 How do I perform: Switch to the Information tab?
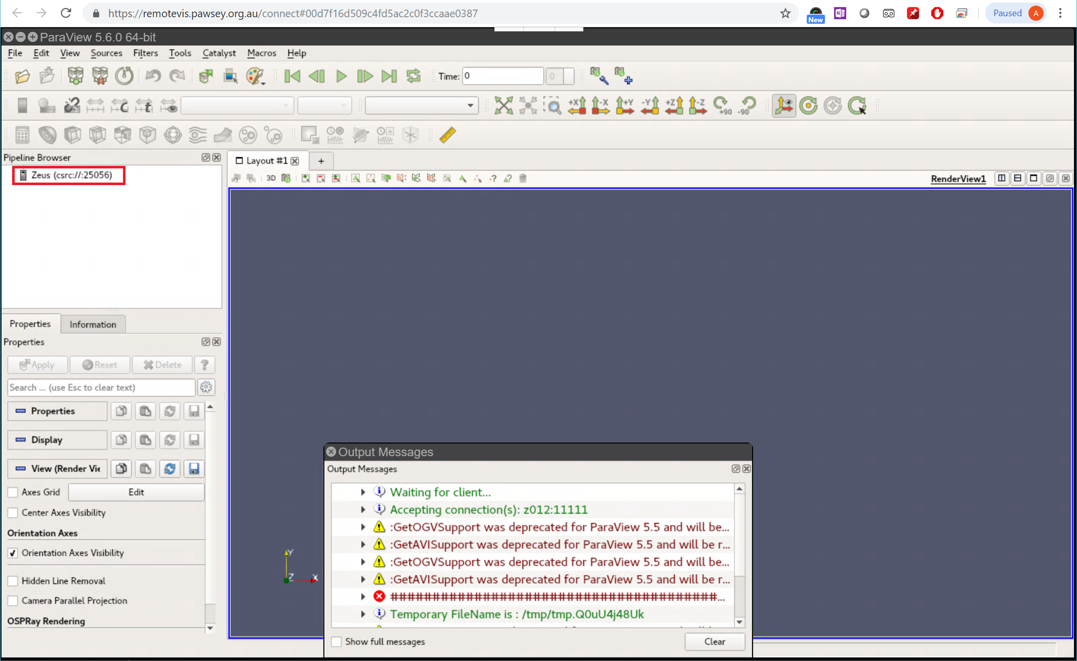(x=93, y=324)
